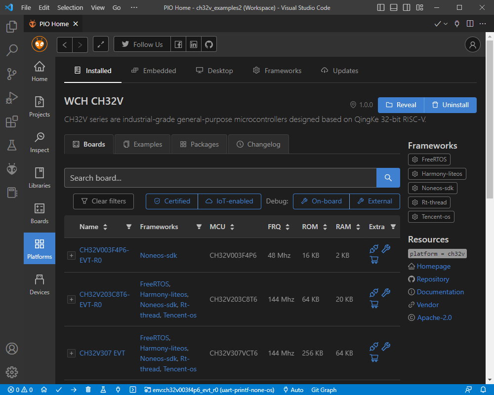Click the Search board input field
The height and width of the screenshot is (395, 494).
coord(220,178)
